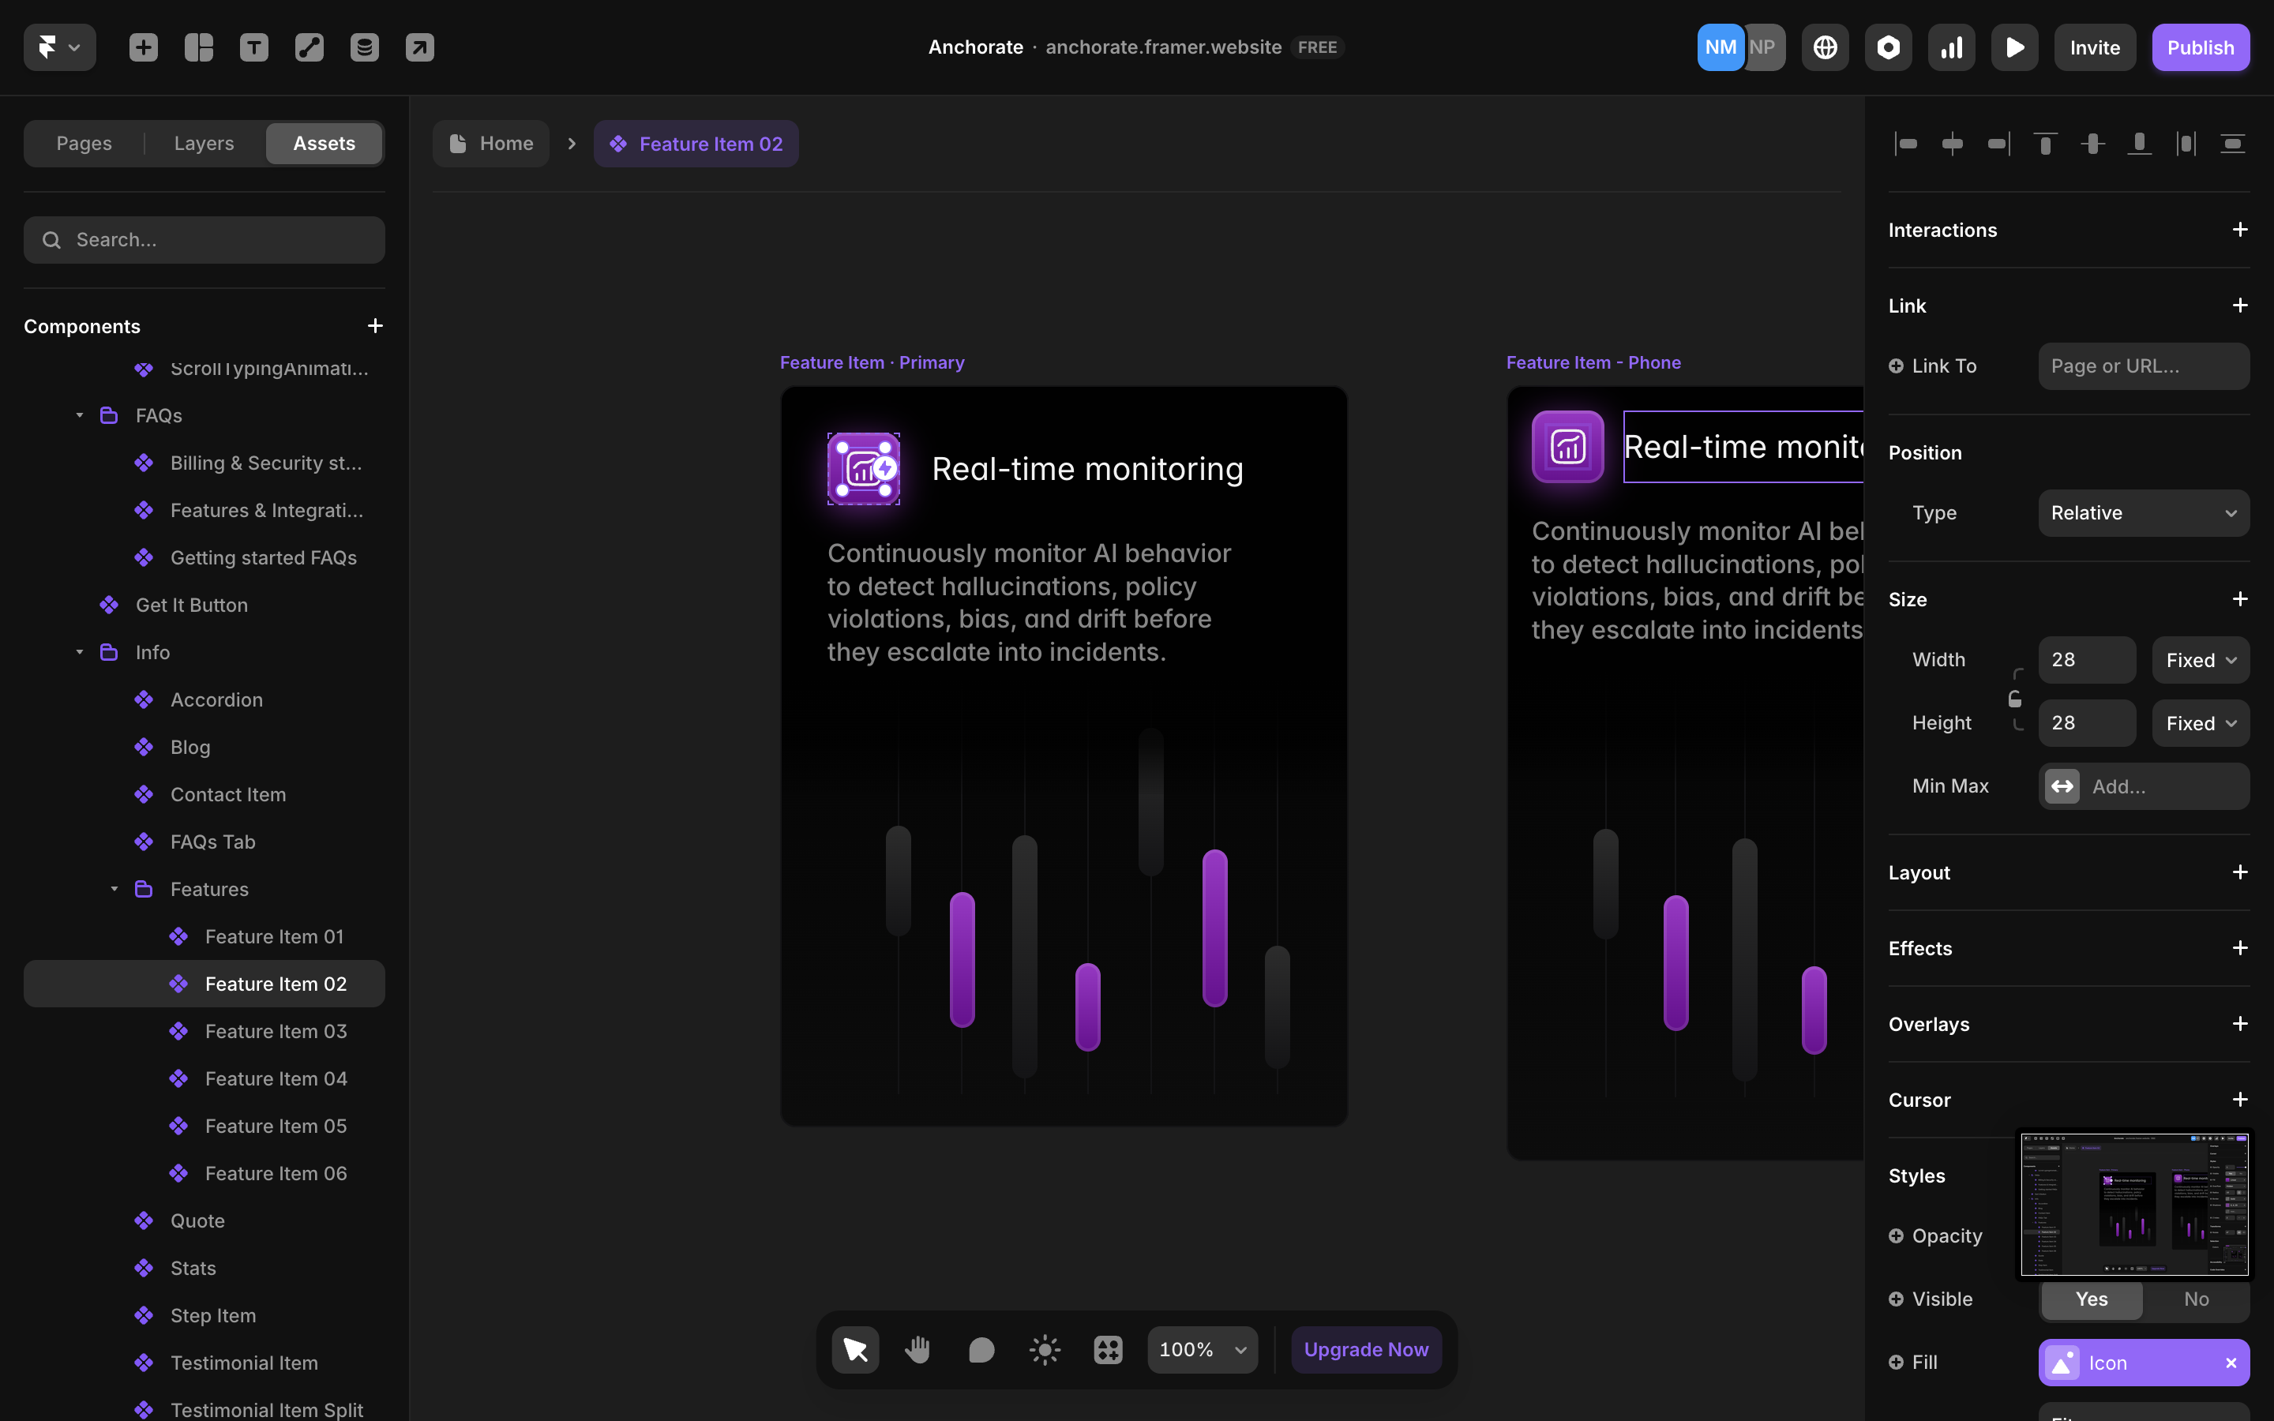Click the Publish button

(2200, 47)
